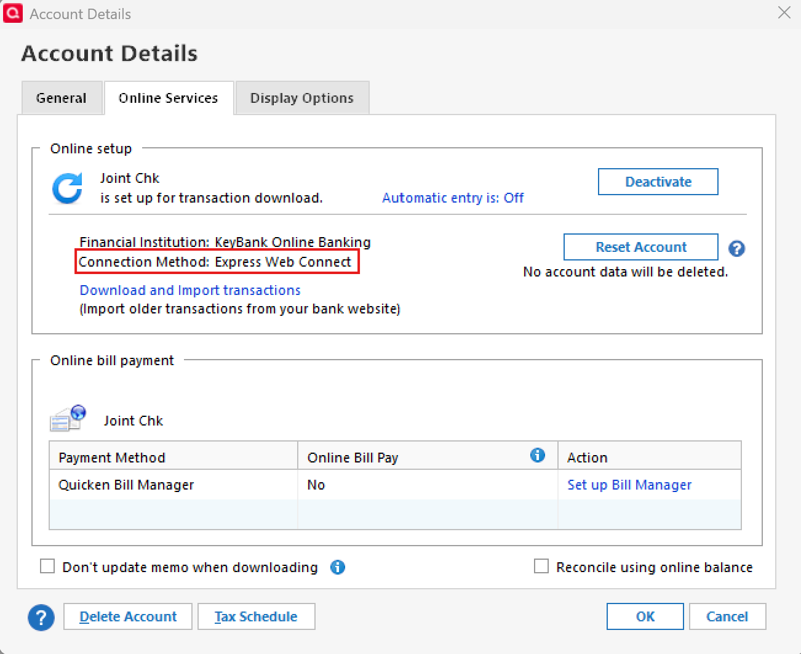The height and width of the screenshot is (654, 801).
Task: Click the blue refresh sync icon
Action: (x=68, y=188)
